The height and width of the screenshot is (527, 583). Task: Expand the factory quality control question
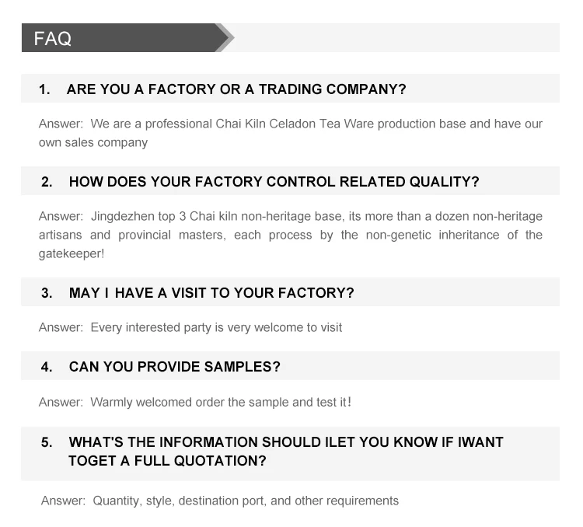(x=274, y=182)
